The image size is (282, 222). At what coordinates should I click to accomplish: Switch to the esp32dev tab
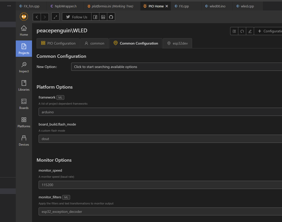[177, 43]
